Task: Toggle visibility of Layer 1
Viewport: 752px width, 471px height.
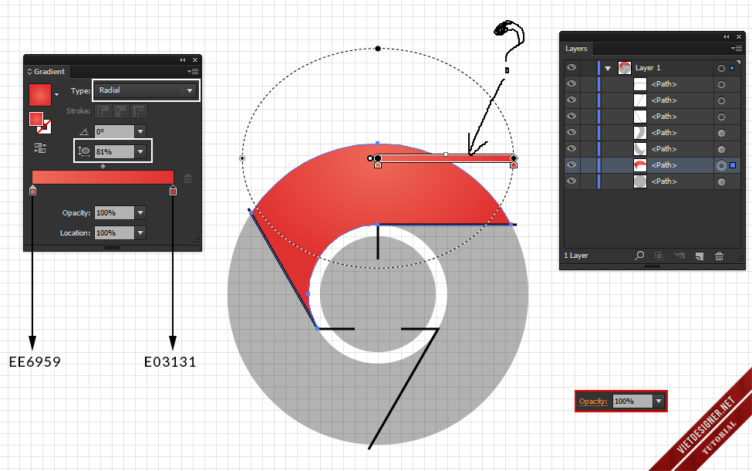Action: pyautogui.click(x=572, y=68)
